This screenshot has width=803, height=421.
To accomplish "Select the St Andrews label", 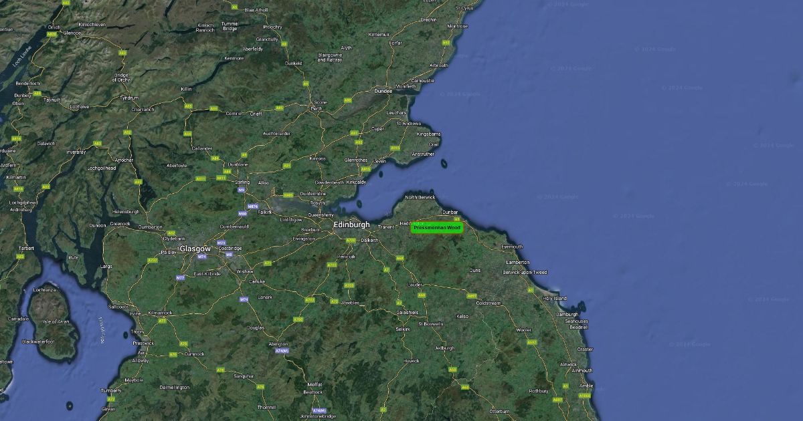I will tap(408, 124).
